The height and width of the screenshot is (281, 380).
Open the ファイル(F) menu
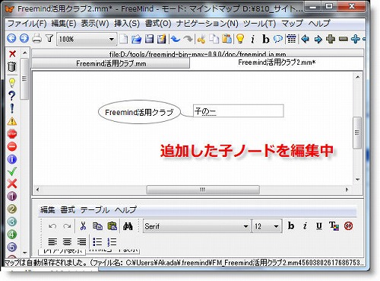coord(27,24)
